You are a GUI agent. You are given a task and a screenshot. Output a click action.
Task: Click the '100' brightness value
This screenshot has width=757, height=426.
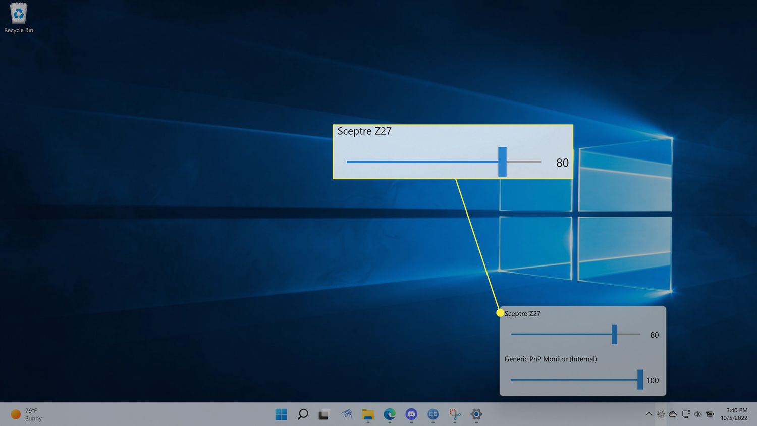pyautogui.click(x=653, y=380)
